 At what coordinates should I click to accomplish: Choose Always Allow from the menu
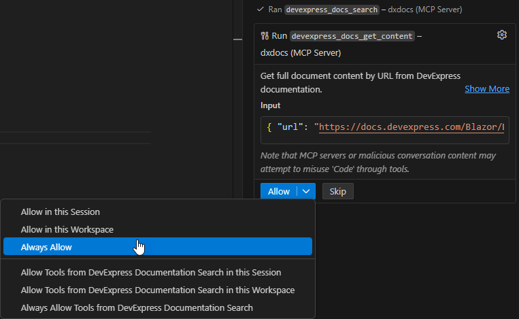pyautogui.click(x=158, y=247)
